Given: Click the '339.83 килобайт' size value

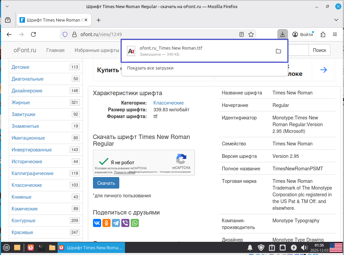Looking at the screenshot, I should pyautogui.click(x=171, y=110).
